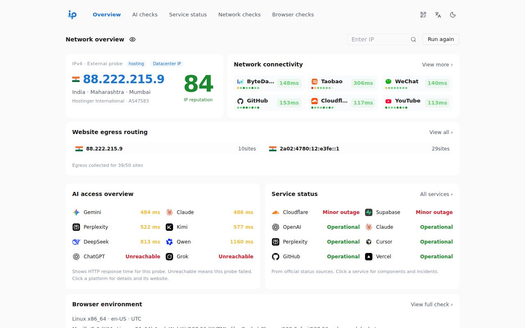
Task: Click the Run again button
Action: coord(441,39)
